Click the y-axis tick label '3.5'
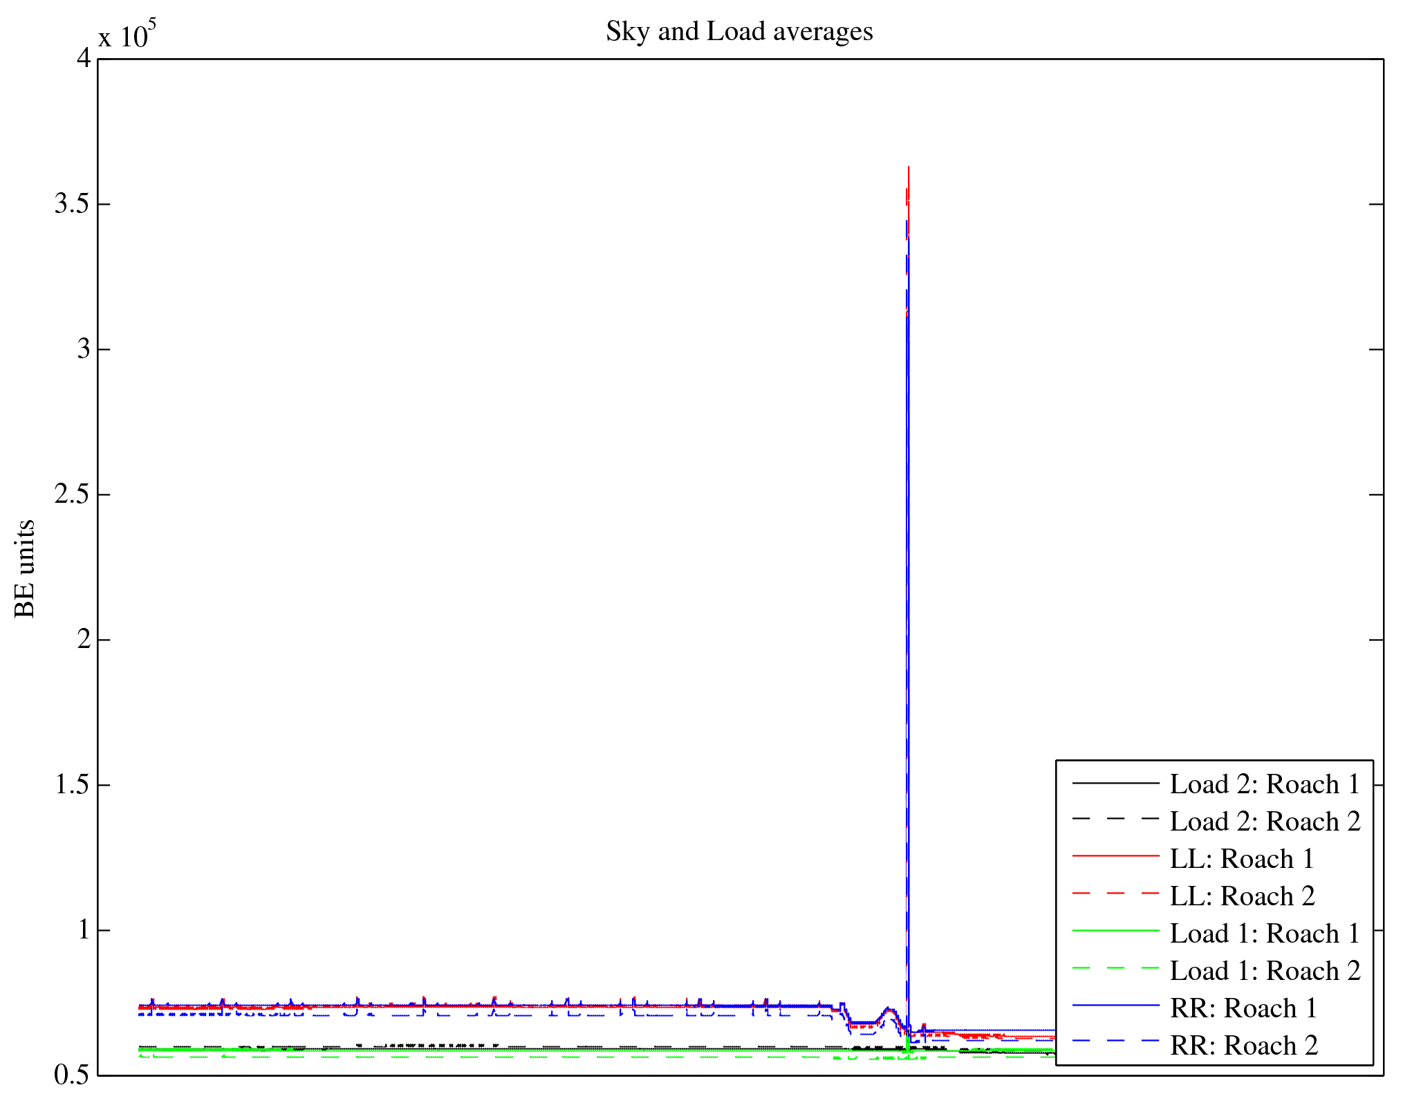This screenshot has width=1403, height=1101. click(x=72, y=204)
